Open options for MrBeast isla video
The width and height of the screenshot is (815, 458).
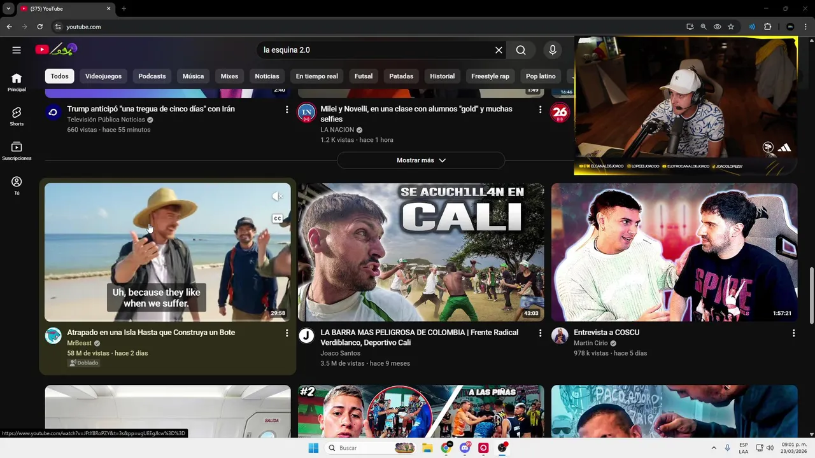pos(287,333)
